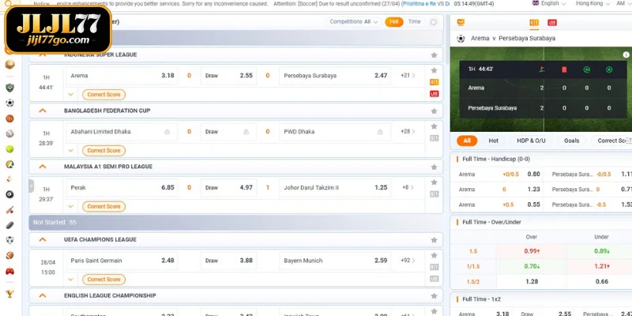Favorite the Bangladesh Federation Cup header star

click(x=434, y=111)
